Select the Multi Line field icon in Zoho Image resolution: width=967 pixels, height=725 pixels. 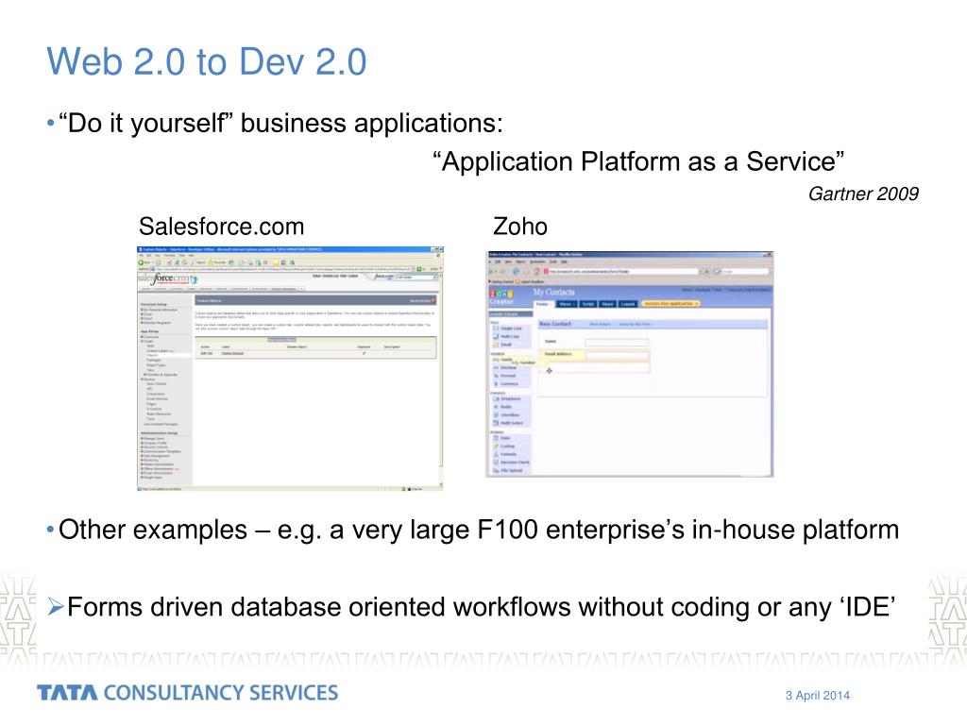(x=496, y=336)
